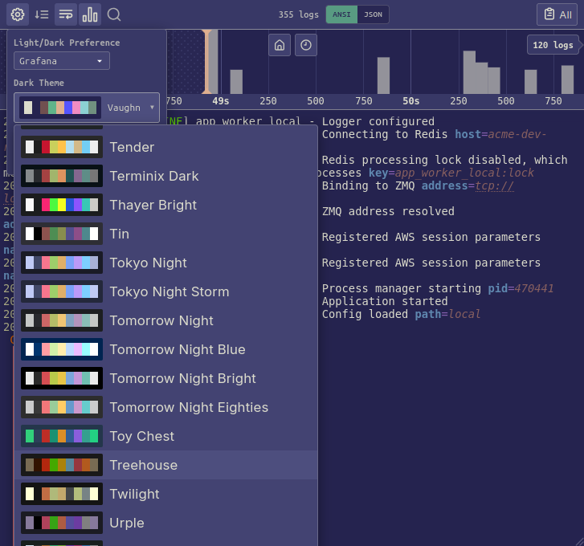Toggle the histogram bar chart icon

pyautogui.click(x=90, y=14)
